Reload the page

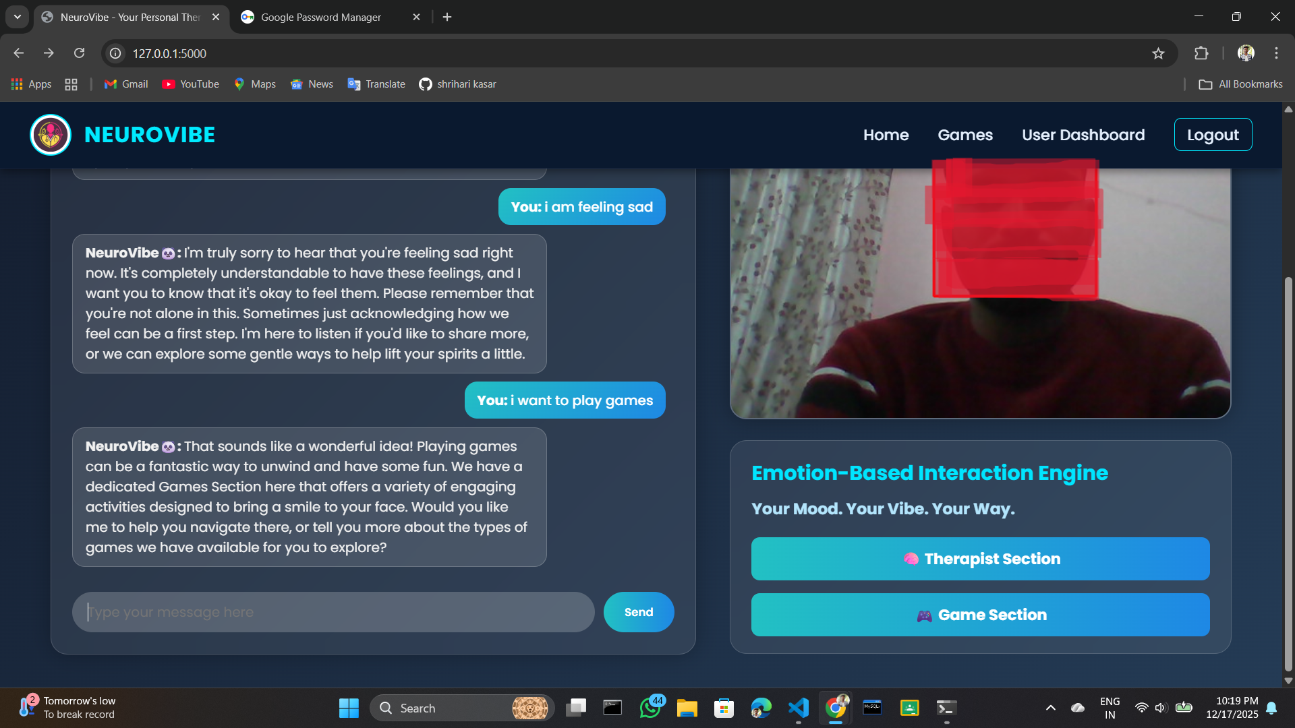(79, 53)
